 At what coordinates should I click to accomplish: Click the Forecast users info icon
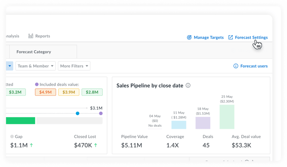click(236, 66)
